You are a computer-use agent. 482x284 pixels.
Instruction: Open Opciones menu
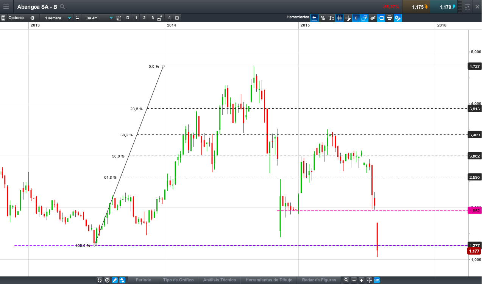click(x=16, y=18)
